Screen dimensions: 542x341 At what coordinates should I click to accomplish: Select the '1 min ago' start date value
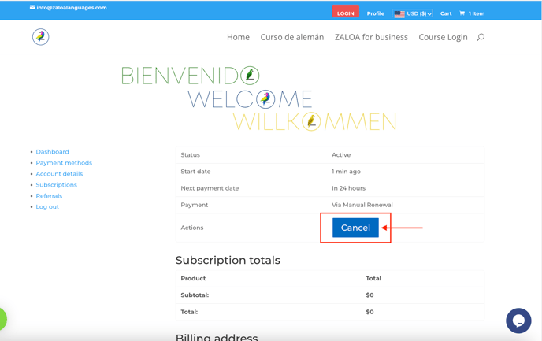pyautogui.click(x=346, y=172)
